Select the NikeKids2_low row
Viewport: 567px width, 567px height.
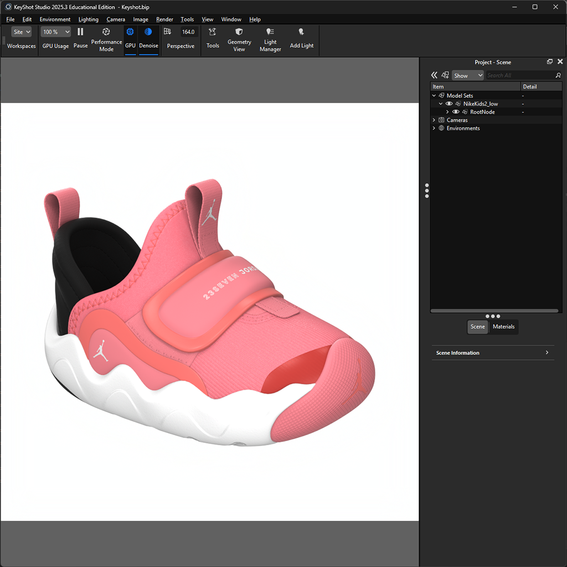496,104
